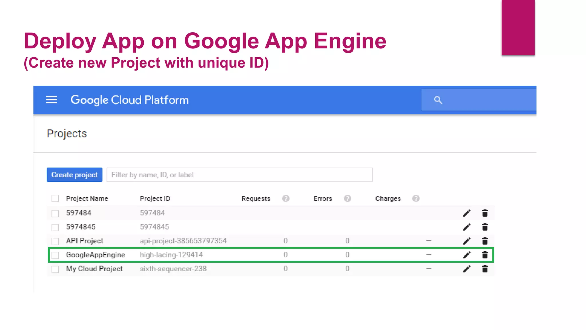Select the API Project checkbox
The image size is (586, 330).
click(55, 241)
